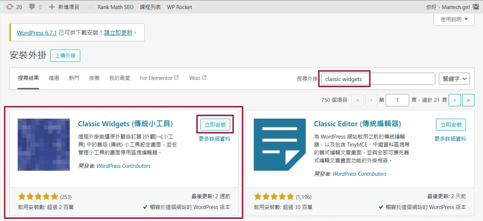
Task: Expand the 使用說明 help dropdown
Action: click(454, 20)
